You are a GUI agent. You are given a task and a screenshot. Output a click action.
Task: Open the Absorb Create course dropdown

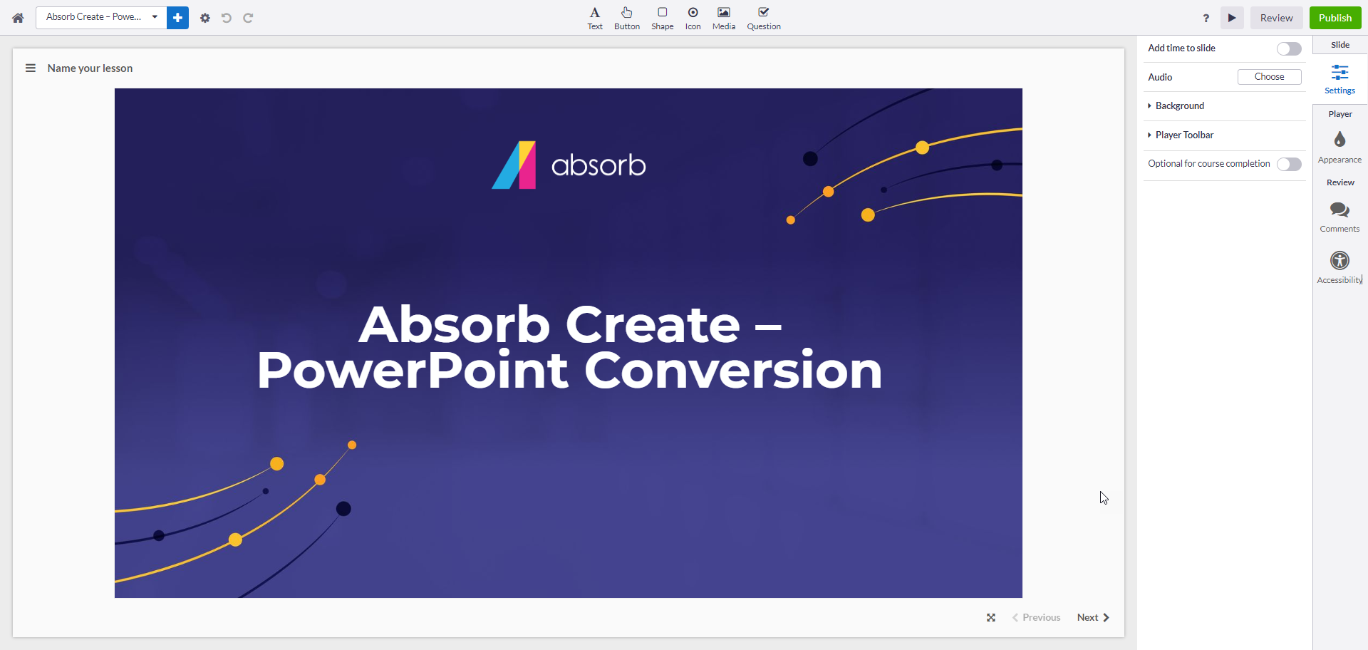[x=102, y=17]
